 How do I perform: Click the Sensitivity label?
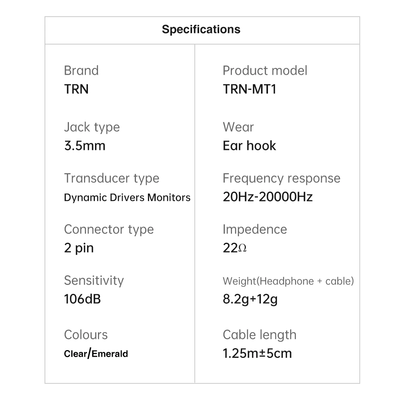click(94, 280)
